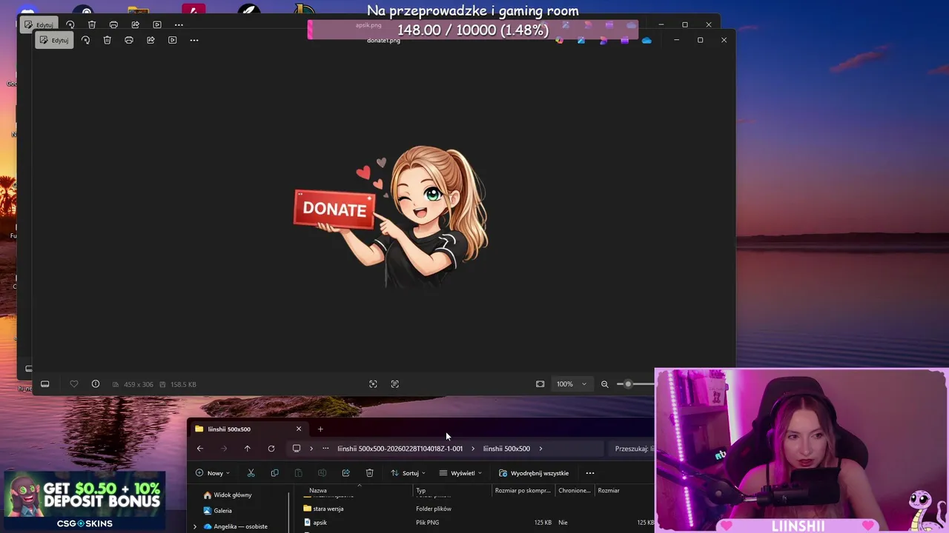Screen dimensions: 949x533
Task: Expand the hidden breadcrumb ellipsis
Action: (x=325, y=449)
